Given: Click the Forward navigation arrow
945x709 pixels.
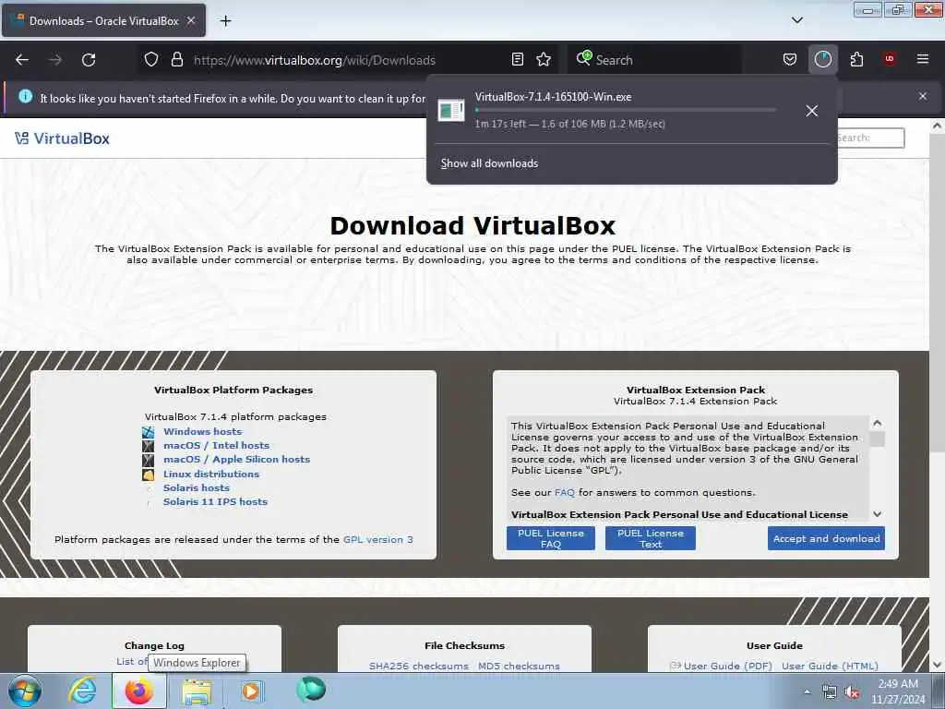Looking at the screenshot, I should pos(55,60).
